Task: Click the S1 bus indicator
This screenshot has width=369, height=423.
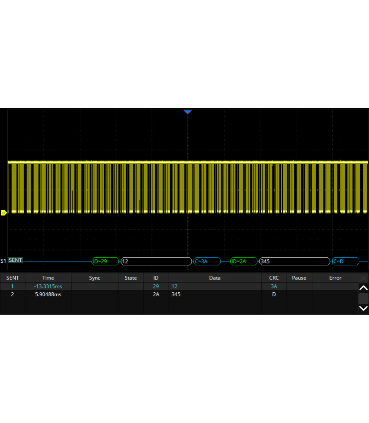Action: click(3, 261)
